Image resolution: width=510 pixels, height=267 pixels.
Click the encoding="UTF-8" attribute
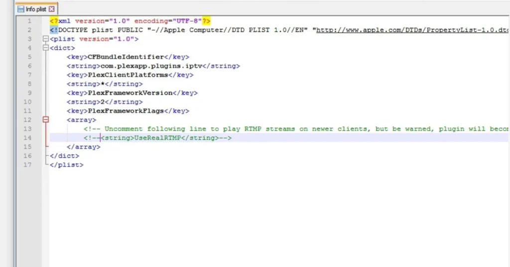168,21
